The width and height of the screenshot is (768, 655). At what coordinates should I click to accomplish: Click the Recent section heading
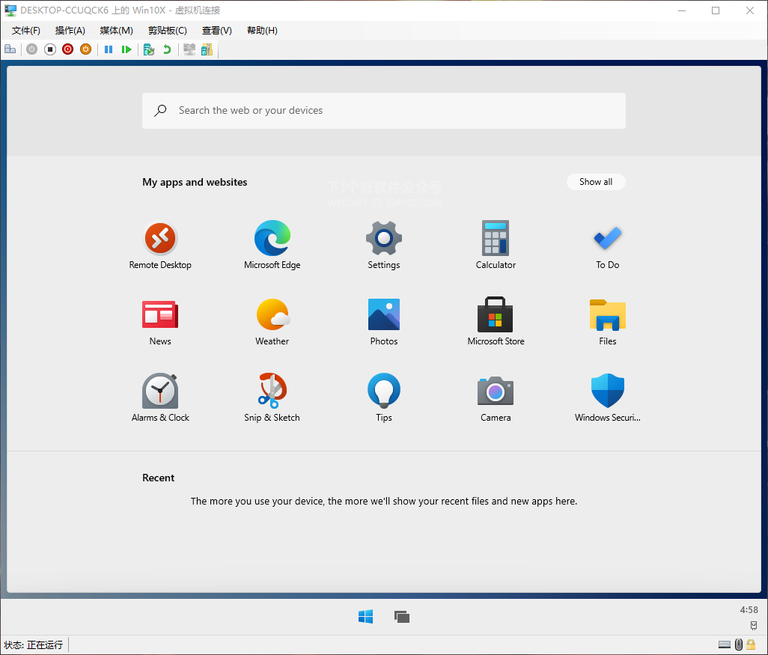[158, 478]
